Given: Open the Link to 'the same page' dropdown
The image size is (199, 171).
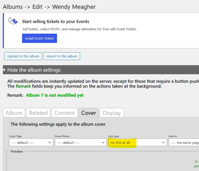Looking at the screenshot, I should pos(184,142).
